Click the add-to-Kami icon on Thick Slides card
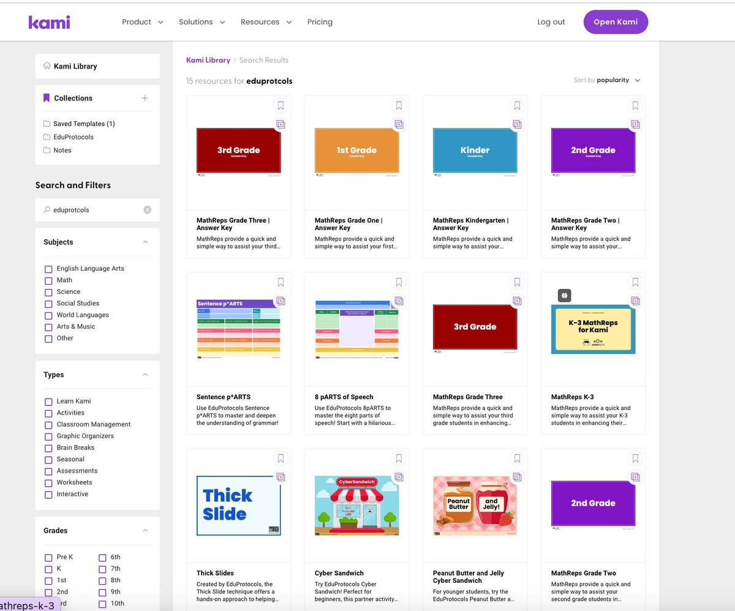The width and height of the screenshot is (735, 611). tap(281, 477)
